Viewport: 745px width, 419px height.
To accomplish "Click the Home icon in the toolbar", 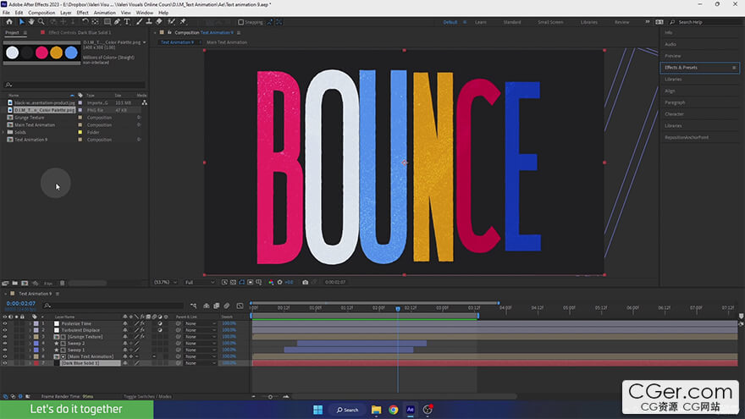I will 8,22.
